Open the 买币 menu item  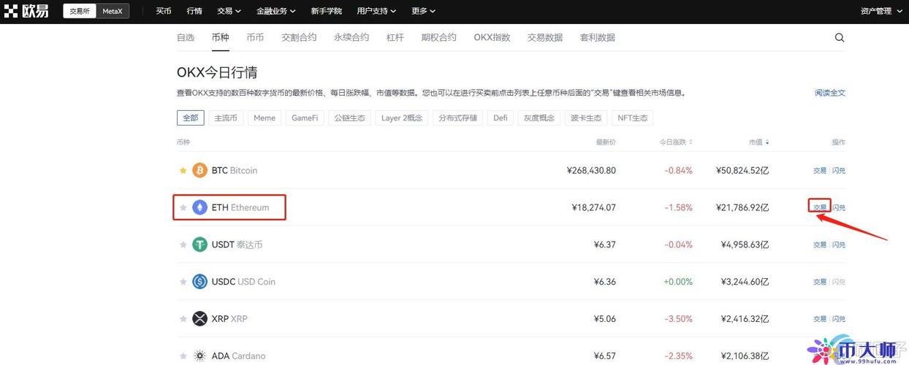pos(164,11)
